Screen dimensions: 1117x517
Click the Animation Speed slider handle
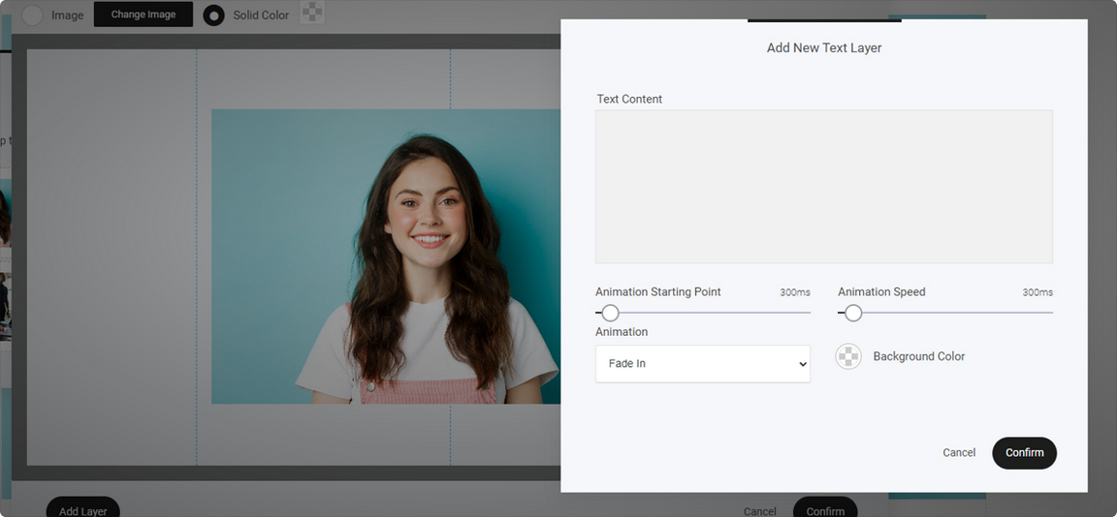coord(853,313)
